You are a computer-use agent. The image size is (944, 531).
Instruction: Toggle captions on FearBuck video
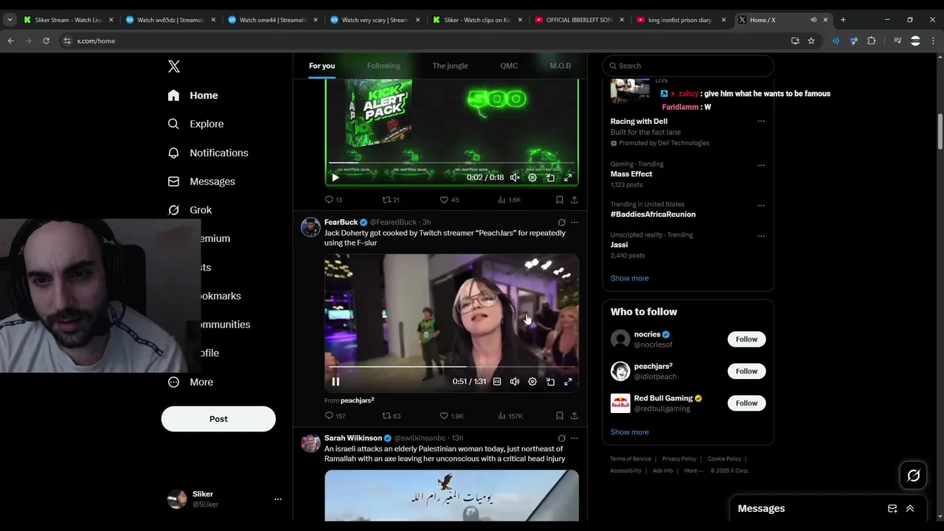click(497, 381)
